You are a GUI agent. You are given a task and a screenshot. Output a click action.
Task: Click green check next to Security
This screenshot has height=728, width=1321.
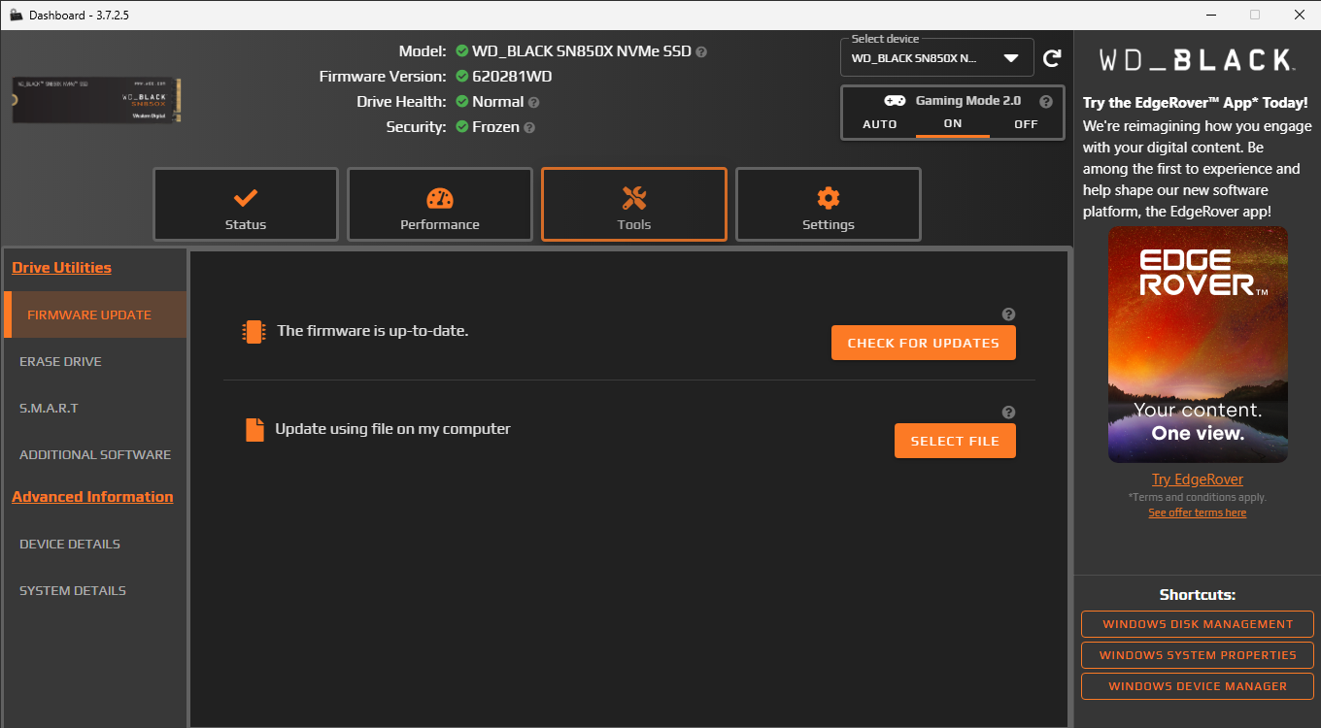tap(462, 127)
